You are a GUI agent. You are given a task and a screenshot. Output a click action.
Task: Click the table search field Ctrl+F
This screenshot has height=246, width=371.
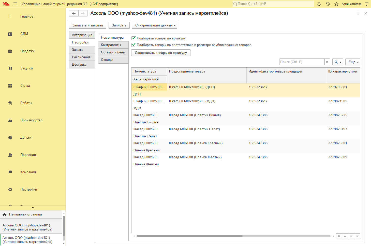pyautogui.click(x=302, y=62)
